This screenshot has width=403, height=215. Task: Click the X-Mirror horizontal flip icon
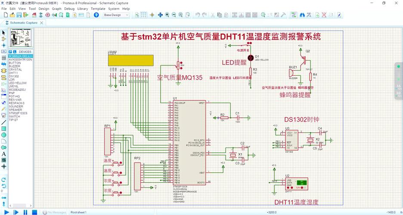tap(3, 198)
